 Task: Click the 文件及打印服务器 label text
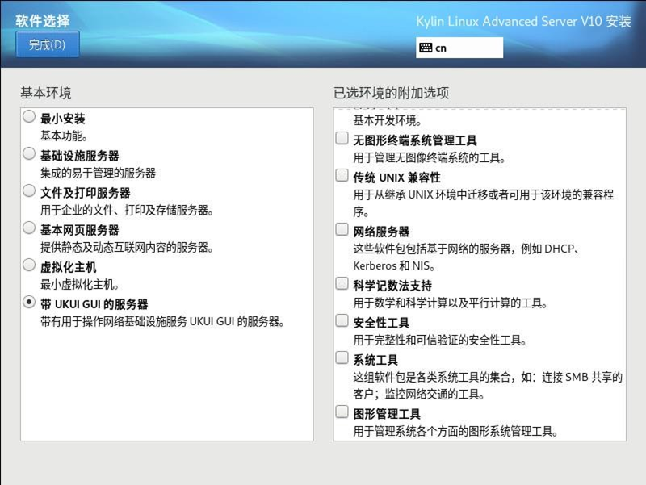[86, 193]
